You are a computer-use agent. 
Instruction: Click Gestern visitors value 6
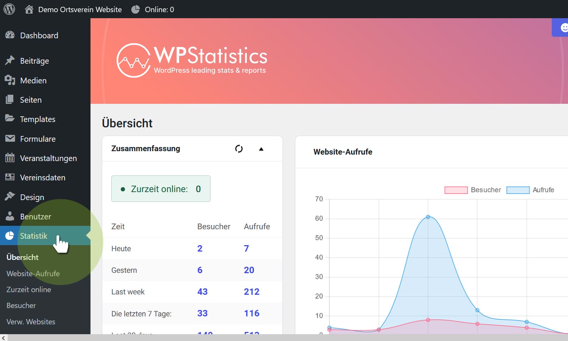[x=200, y=270]
